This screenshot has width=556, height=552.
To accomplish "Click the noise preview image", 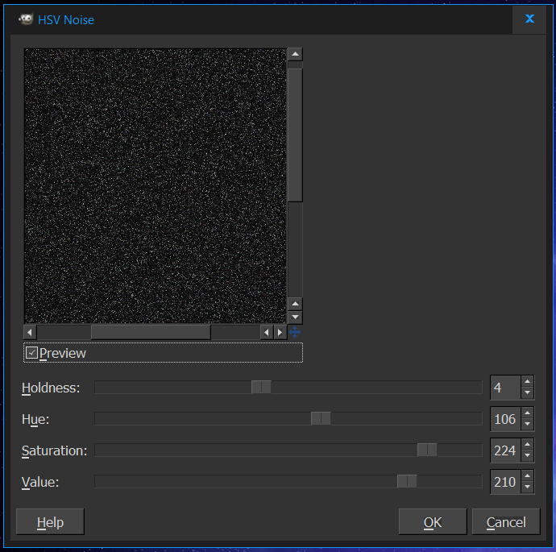I will click(155, 186).
